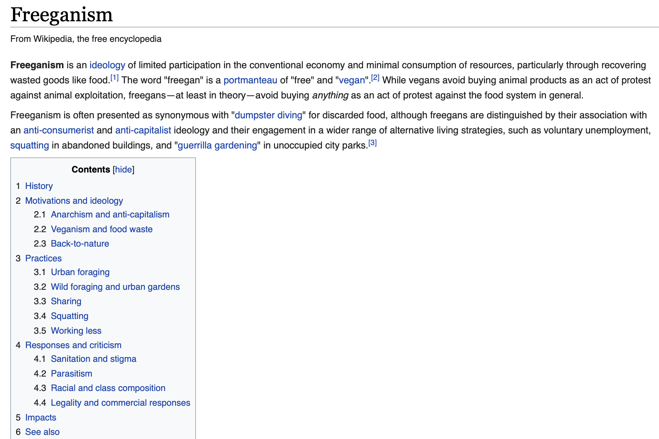Hide the Contents table

(123, 169)
